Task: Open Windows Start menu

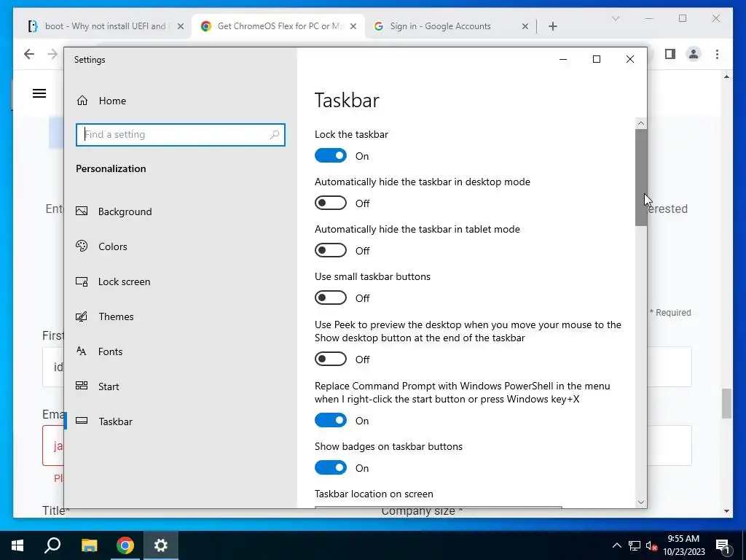Action: coord(17,545)
